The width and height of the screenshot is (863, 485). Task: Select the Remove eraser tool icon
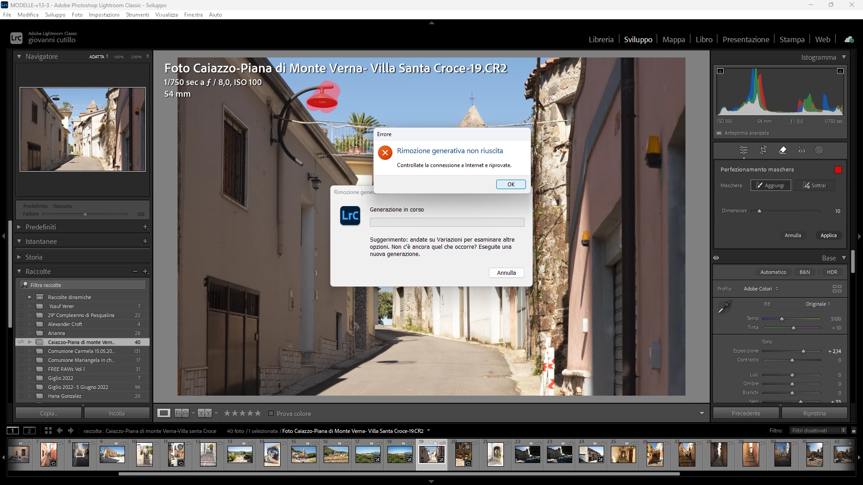[x=783, y=150]
